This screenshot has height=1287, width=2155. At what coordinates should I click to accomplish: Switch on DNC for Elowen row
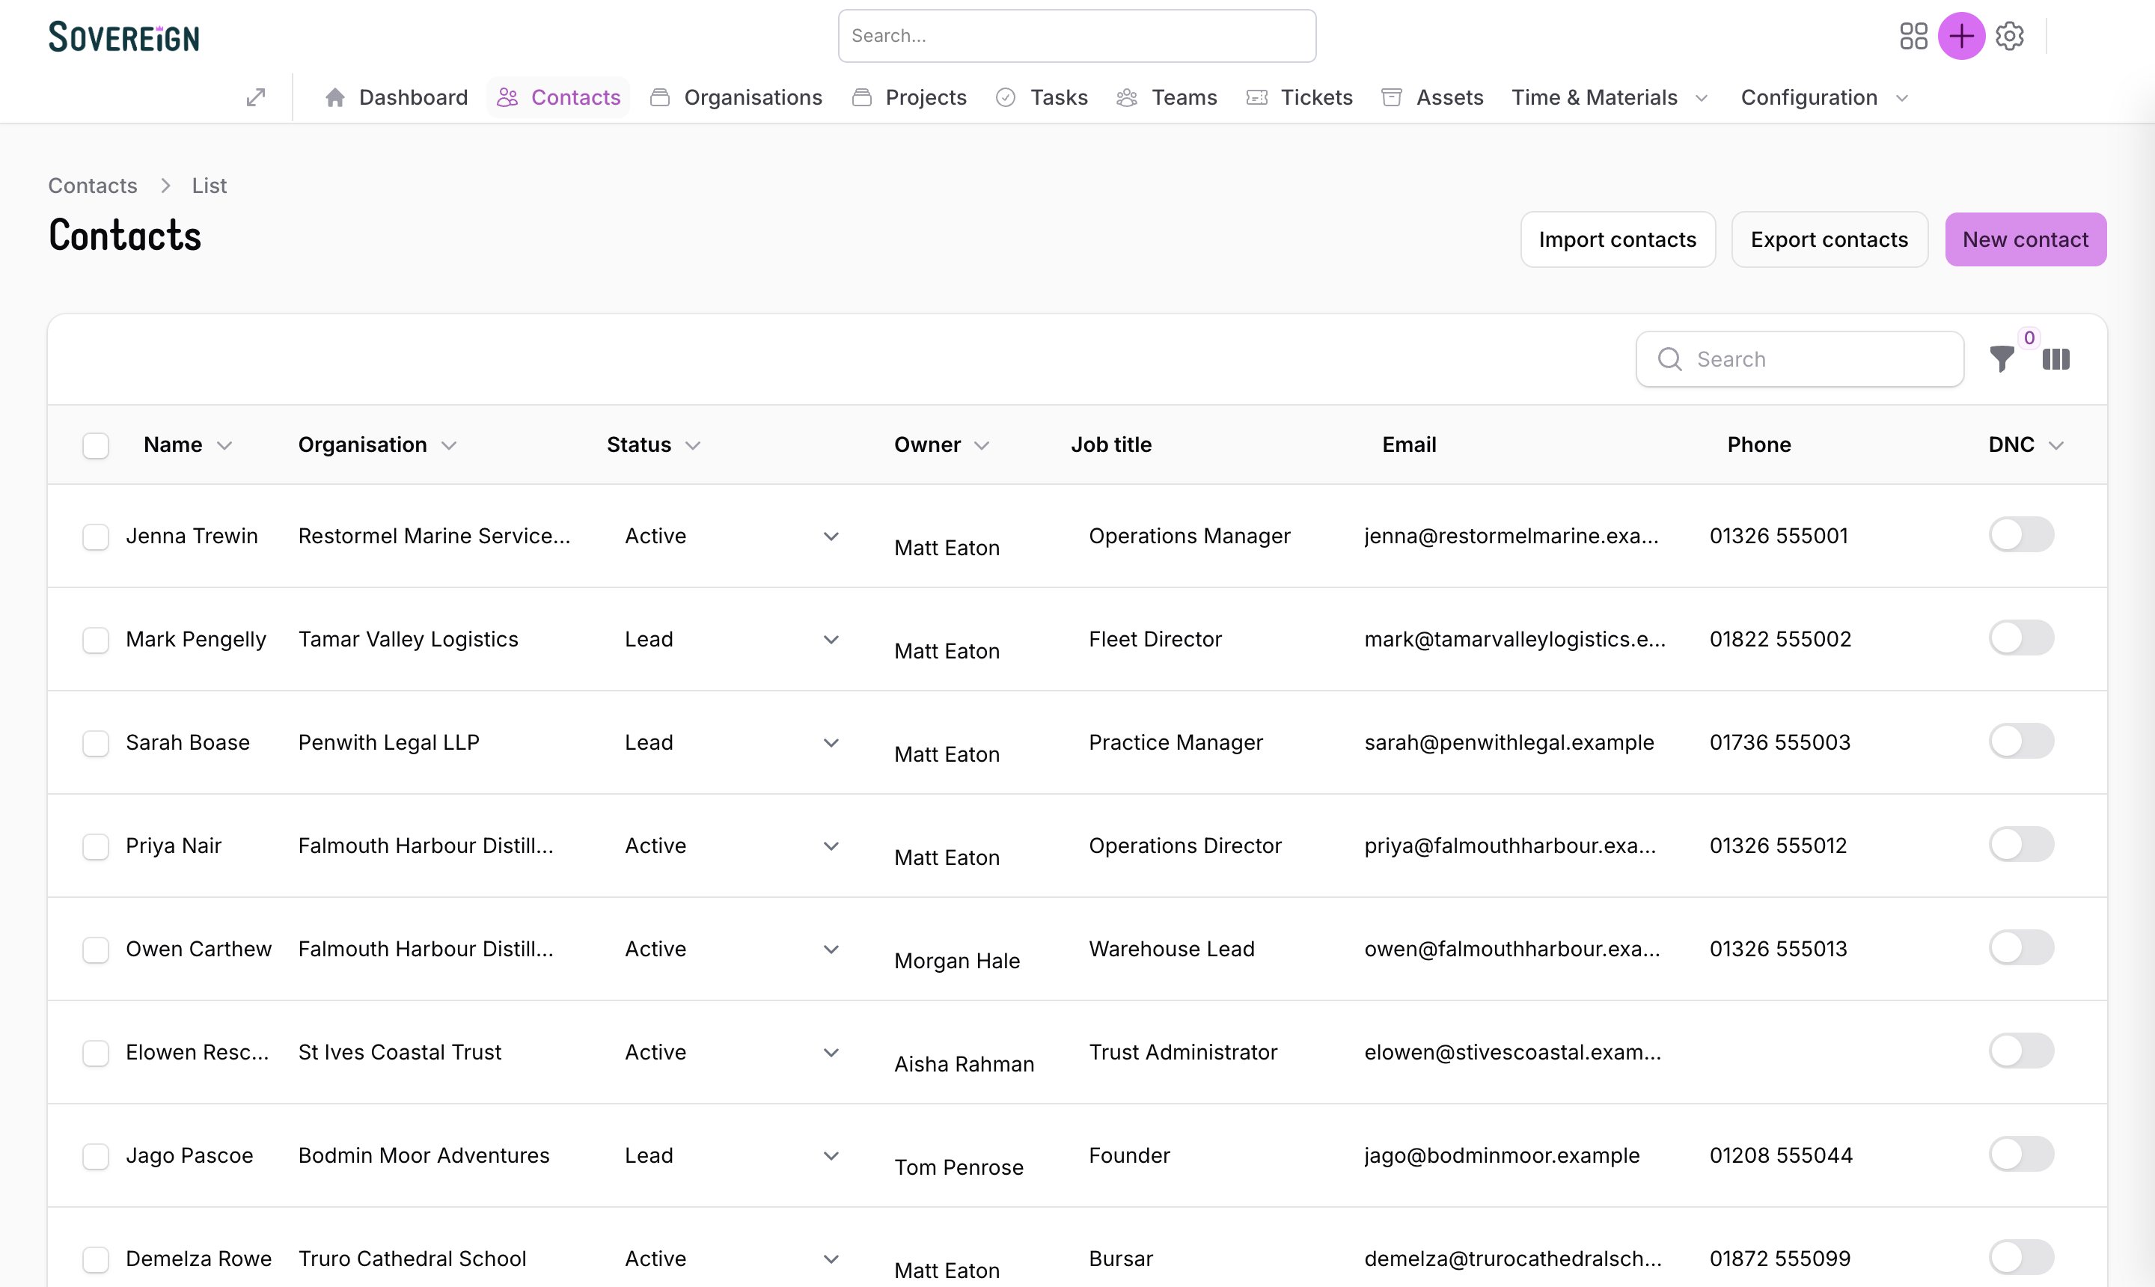click(2022, 1051)
